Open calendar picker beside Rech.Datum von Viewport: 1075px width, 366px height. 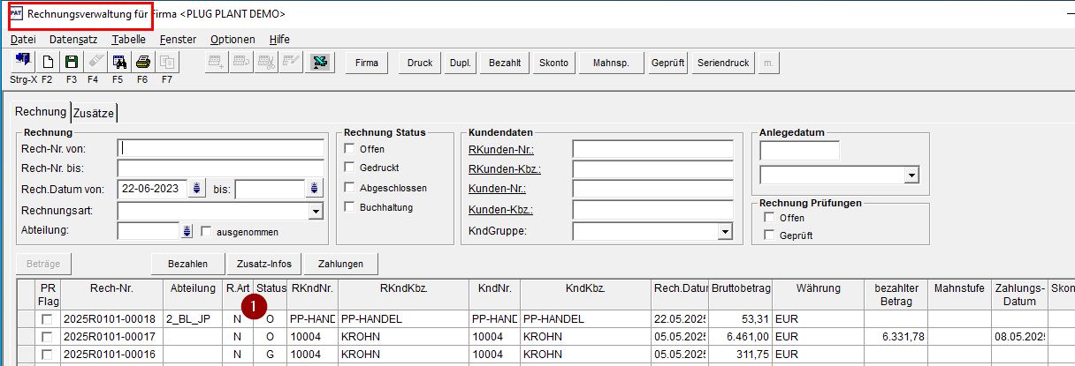pos(196,188)
